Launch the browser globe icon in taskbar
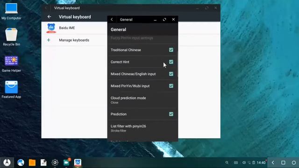 coord(21,162)
